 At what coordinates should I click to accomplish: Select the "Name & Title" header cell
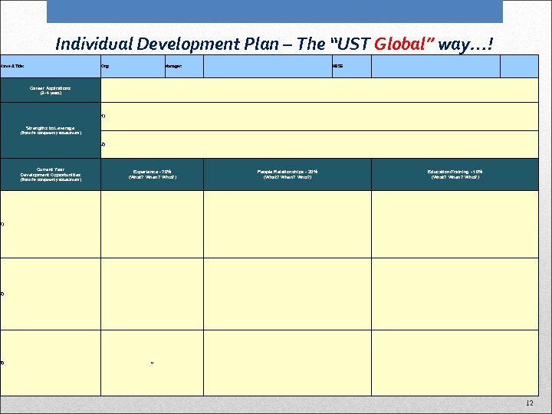pos(51,66)
